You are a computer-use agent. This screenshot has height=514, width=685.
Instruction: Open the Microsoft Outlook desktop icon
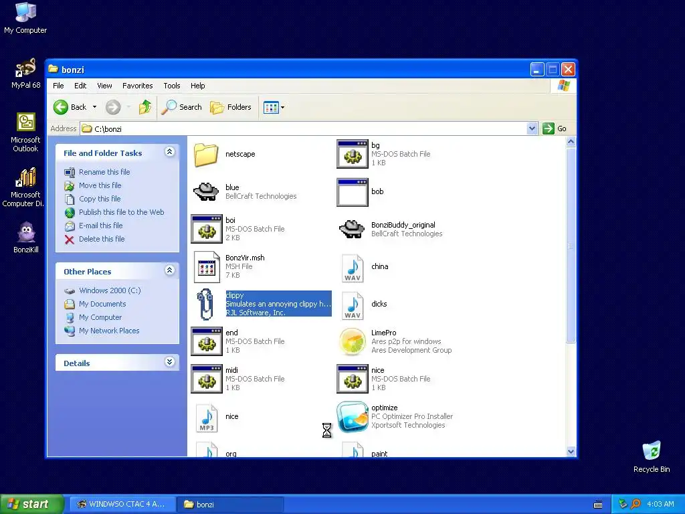25,133
